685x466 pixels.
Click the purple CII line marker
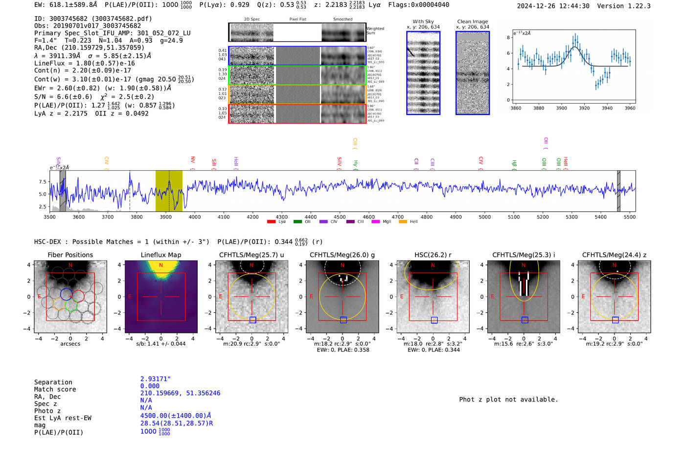416,164
